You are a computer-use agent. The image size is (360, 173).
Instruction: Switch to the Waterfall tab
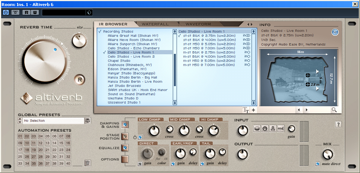155,24
